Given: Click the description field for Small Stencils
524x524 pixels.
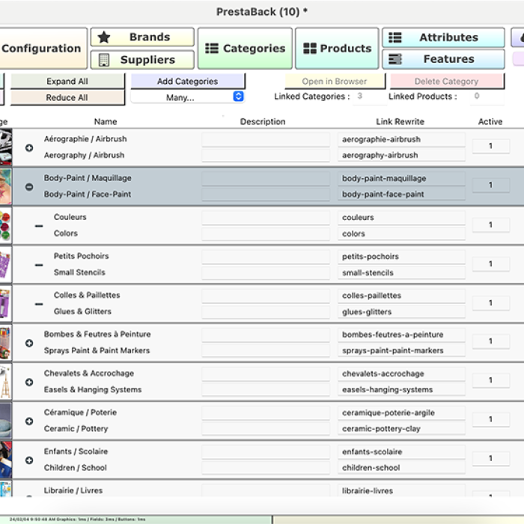Looking at the screenshot, I should point(266,272).
